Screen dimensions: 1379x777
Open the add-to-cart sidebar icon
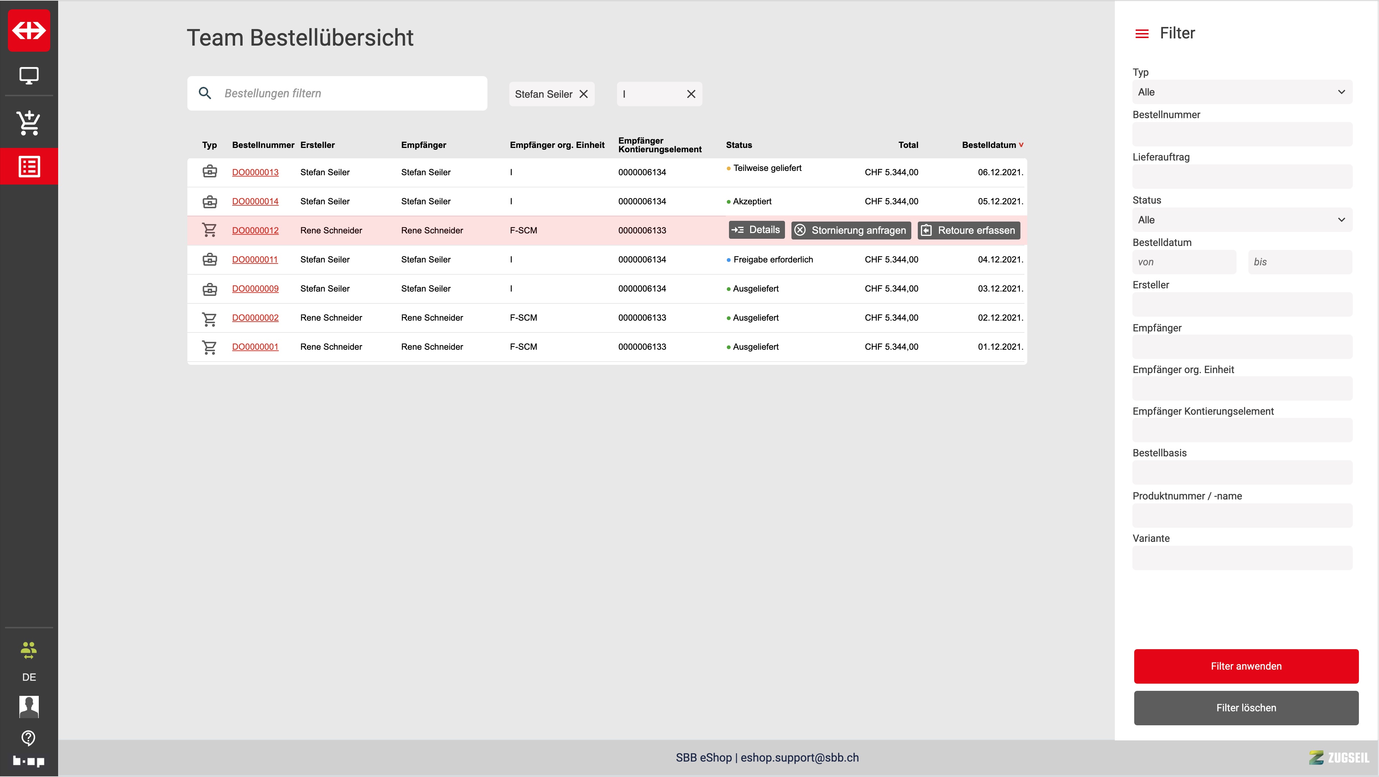pyautogui.click(x=29, y=123)
